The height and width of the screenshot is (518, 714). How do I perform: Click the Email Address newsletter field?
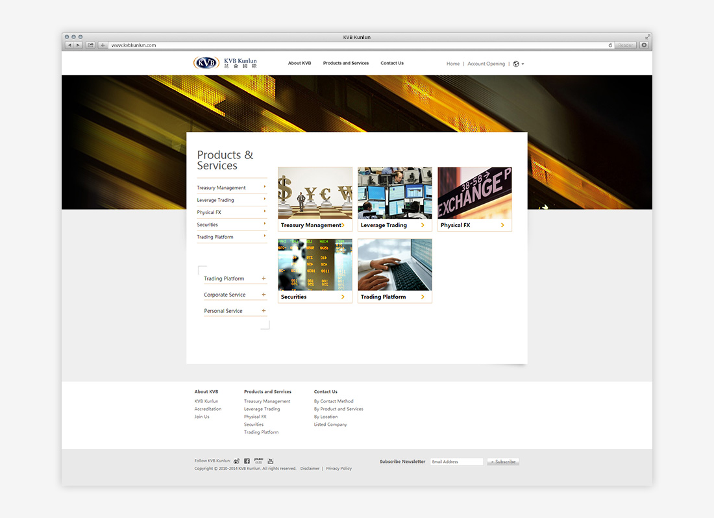[x=456, y=462]
